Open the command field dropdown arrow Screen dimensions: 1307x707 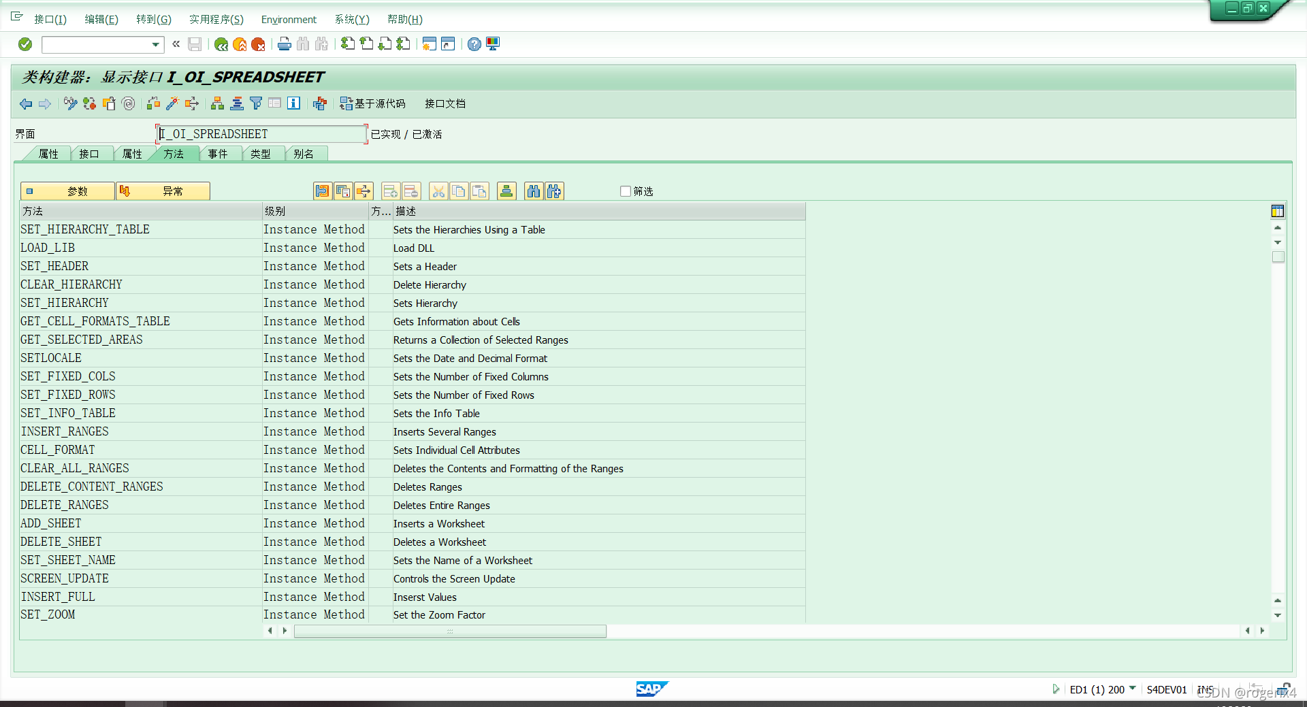[x=156, y=45]
